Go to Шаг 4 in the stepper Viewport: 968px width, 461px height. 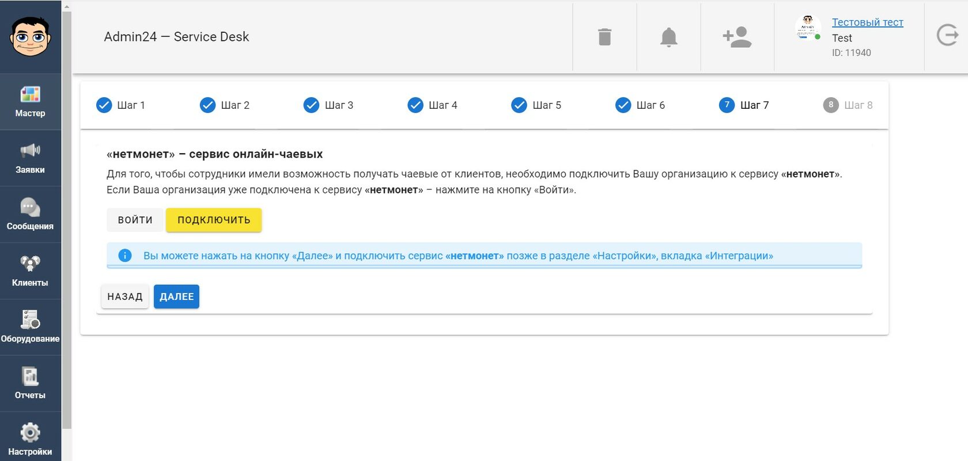coord(432,105)
